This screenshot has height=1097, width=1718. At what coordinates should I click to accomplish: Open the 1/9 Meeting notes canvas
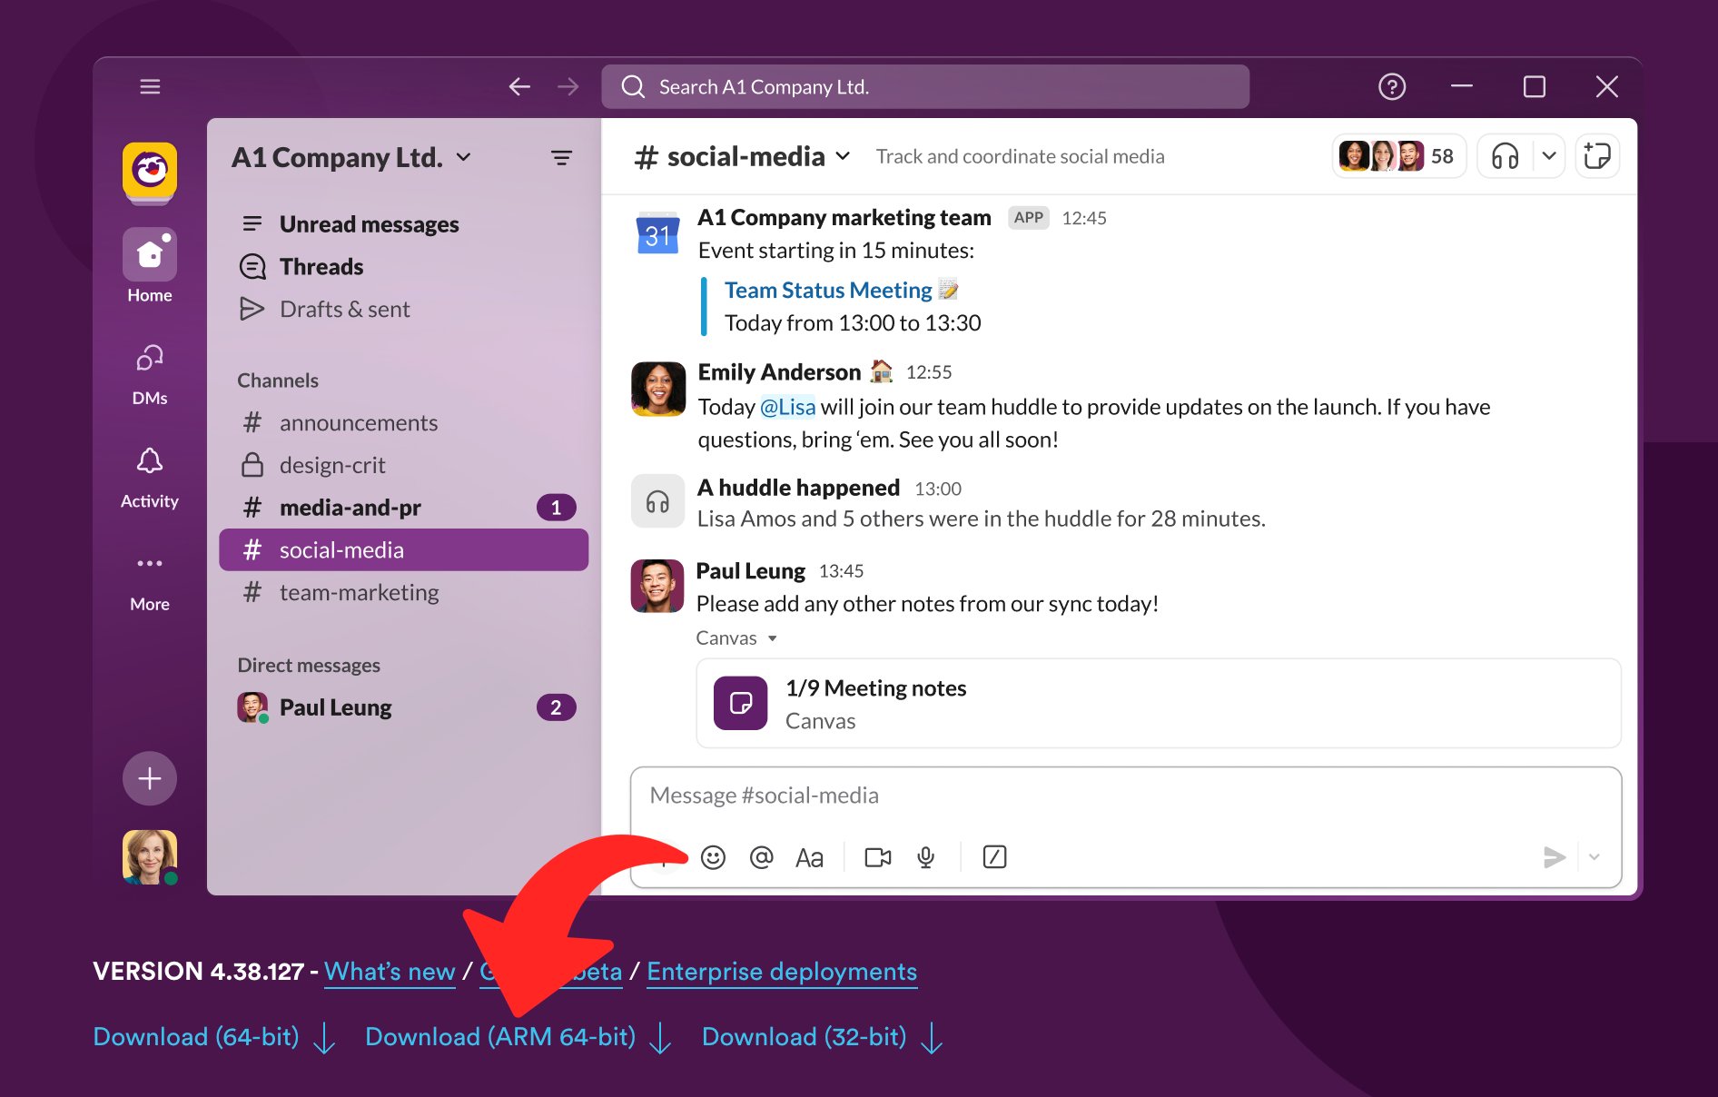[1158, 704]
